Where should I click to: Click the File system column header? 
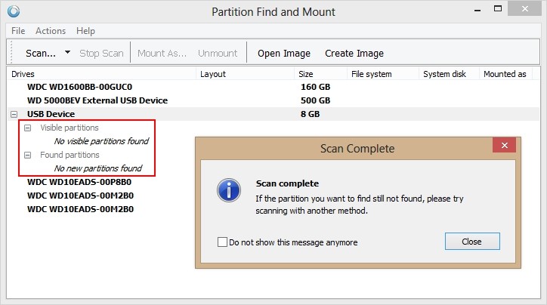pos(371,74)
